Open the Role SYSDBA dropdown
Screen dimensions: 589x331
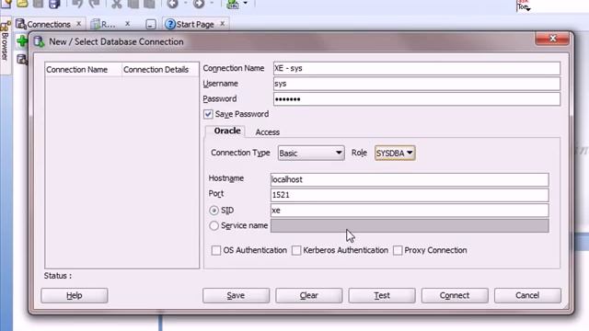[395, 154]
